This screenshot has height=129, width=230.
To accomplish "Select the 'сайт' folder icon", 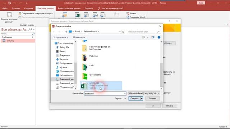I will [x=84, y=67].
